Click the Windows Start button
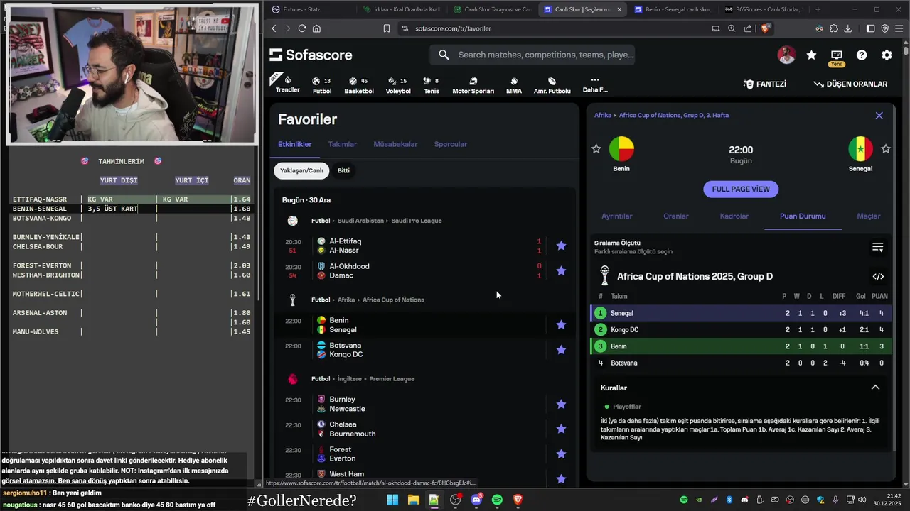 pyautogui.click(x=392, y=500)
